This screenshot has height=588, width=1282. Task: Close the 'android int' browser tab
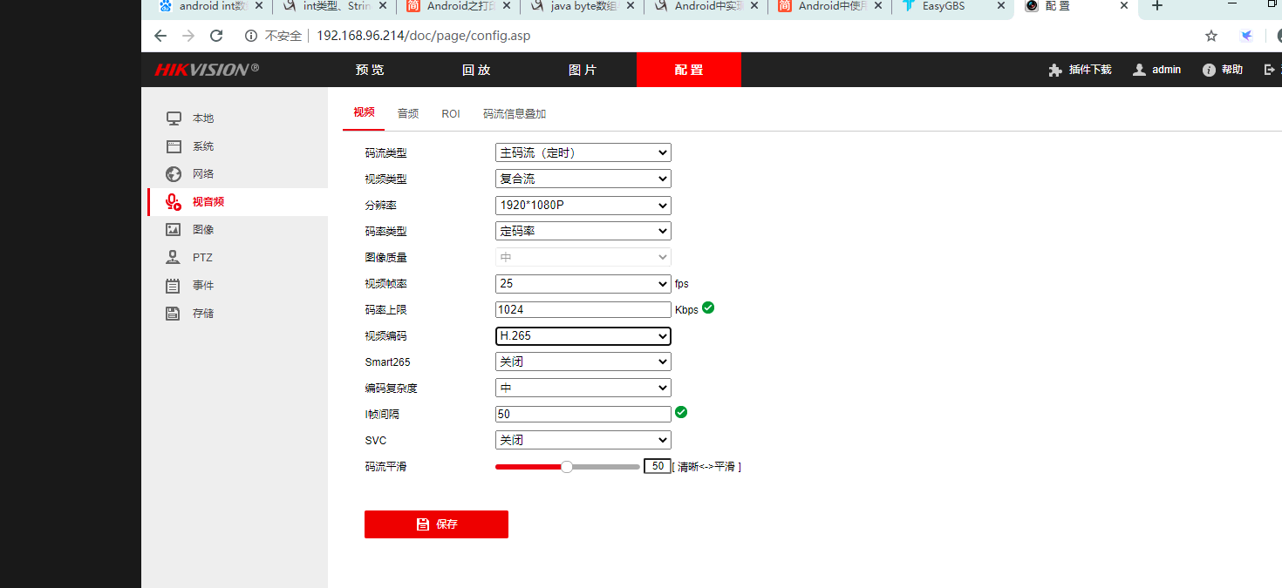(258, 6)
